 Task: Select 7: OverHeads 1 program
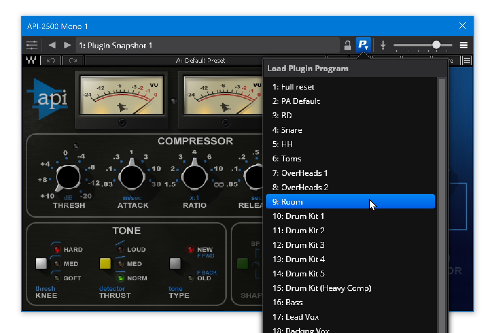(x=350, y=173)
